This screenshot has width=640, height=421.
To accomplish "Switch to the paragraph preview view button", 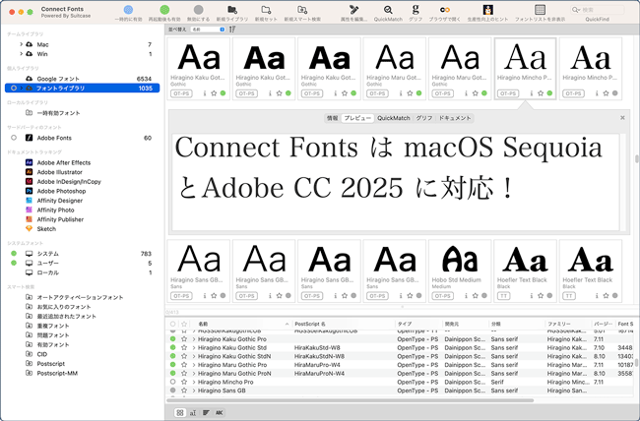I will point(206,413).
